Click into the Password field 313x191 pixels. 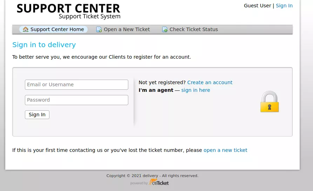click(x=76, y=100)
